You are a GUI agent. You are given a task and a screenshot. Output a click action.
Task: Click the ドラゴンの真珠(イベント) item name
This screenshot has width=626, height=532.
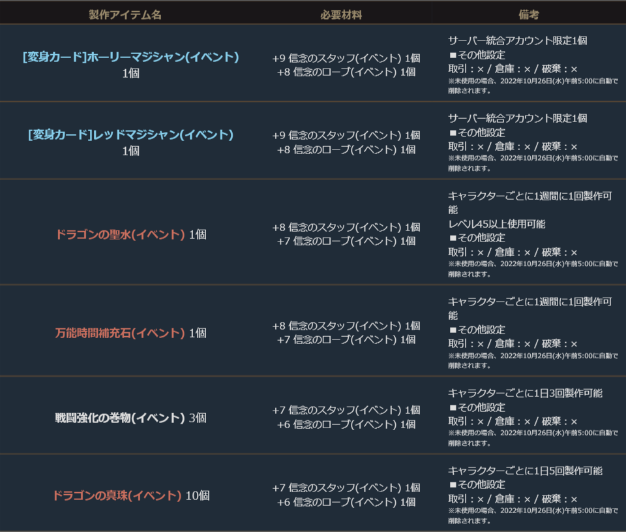(117, 495)
